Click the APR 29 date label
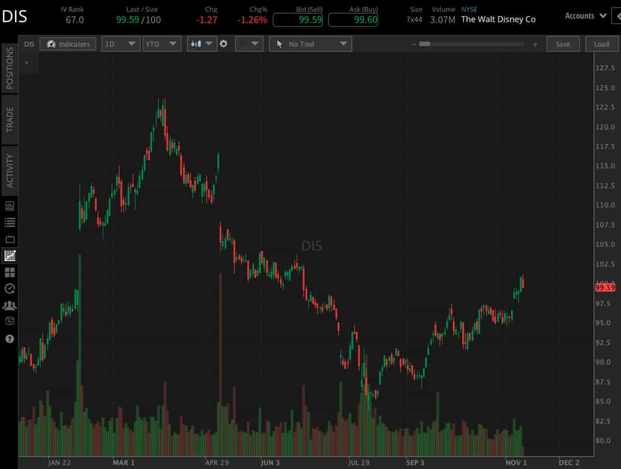This screenshot has height=469, width=621. pos(217,463)
